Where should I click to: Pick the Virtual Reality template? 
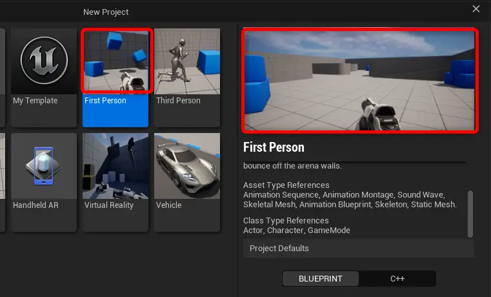coord(115,182)
